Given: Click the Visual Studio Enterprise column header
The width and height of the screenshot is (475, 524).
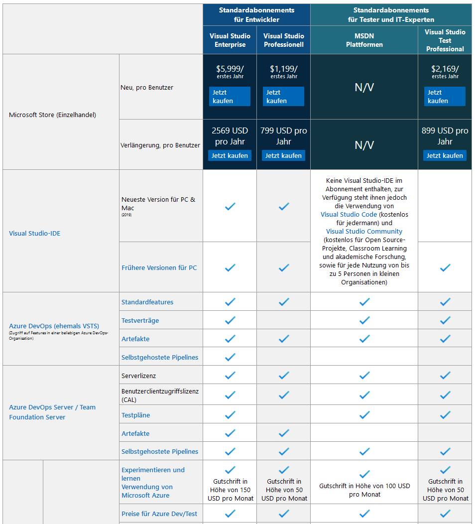Looking at the screenshot, I should click(x=230, y=40).
